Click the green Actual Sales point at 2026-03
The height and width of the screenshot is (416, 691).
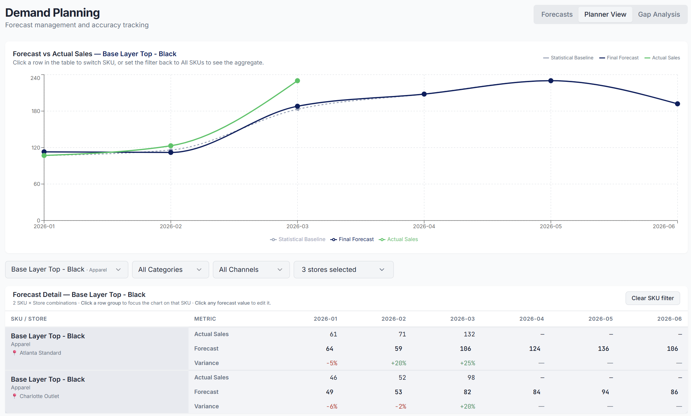pyautogui.click(x=297, y=80)
